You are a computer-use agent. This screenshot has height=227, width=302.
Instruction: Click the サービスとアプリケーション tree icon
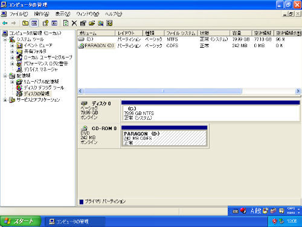(x=12, y=100)
